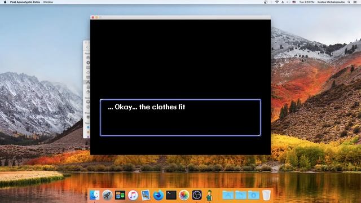The height and width of the screenshot is (203, 361).
Task: Click the back chevron in Finder window behind
Action: (x=87, y=47)
